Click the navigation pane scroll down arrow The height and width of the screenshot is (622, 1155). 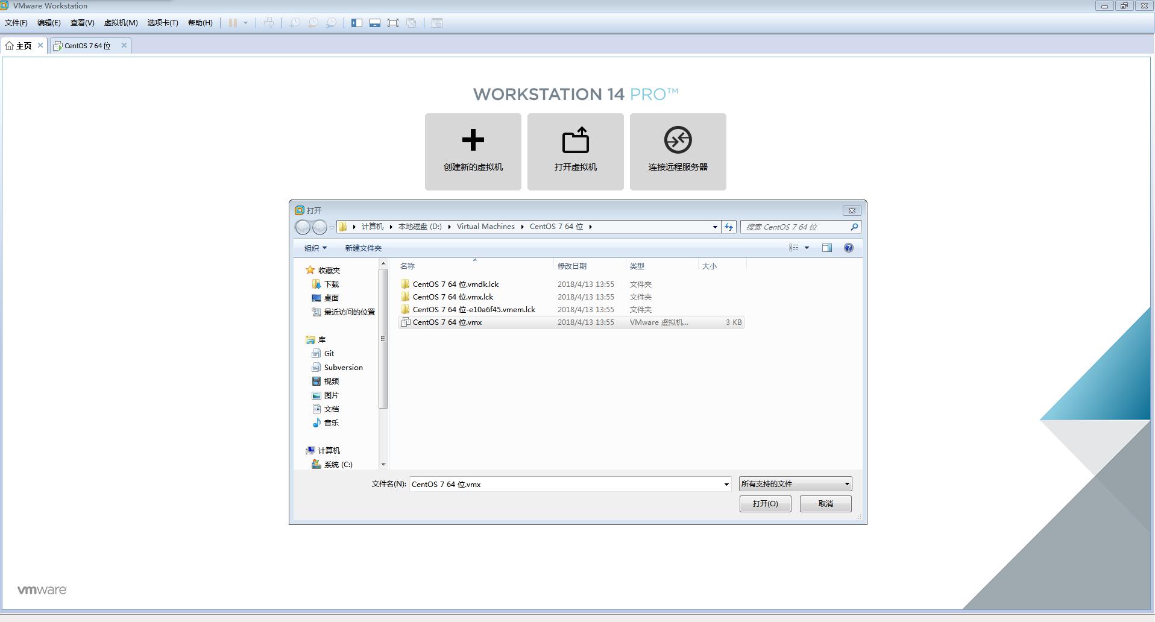pos(383,464)
